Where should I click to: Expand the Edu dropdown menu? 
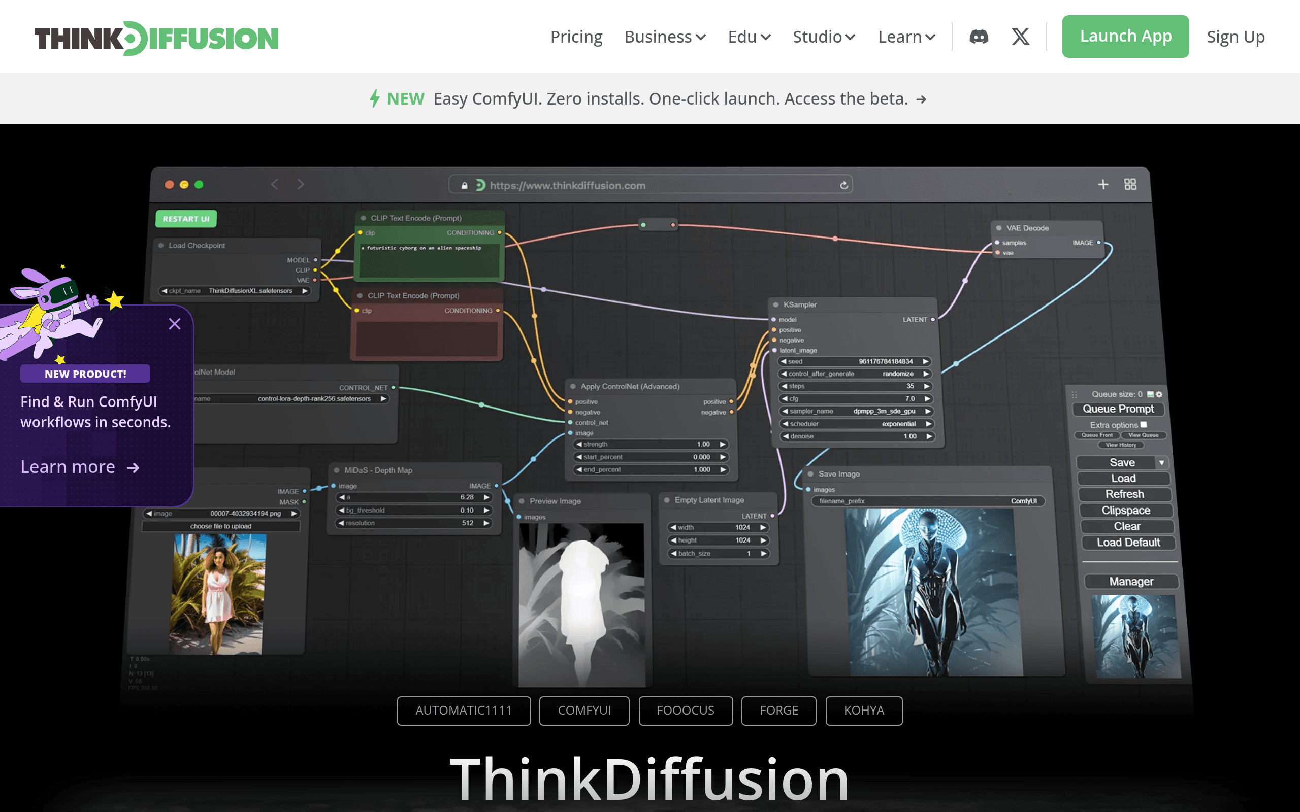750,37
